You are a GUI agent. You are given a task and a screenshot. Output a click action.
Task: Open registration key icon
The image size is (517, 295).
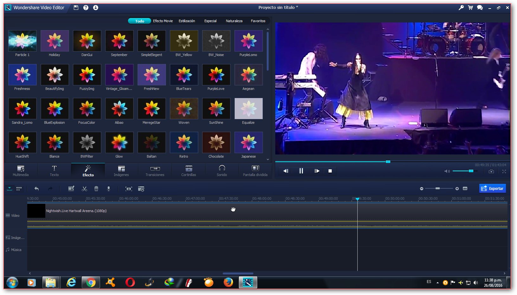461,8
